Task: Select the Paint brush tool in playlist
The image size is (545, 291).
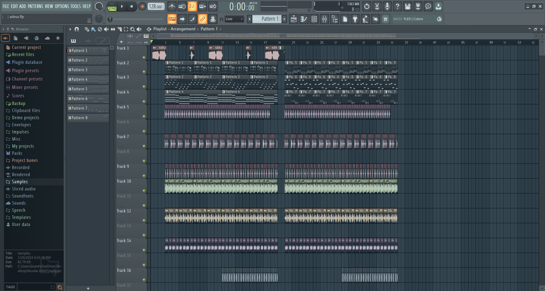Action: pos(93,29)
